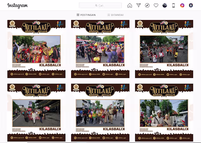
Task: Open the profile avatar picture
Action: (x=165, y=5)
